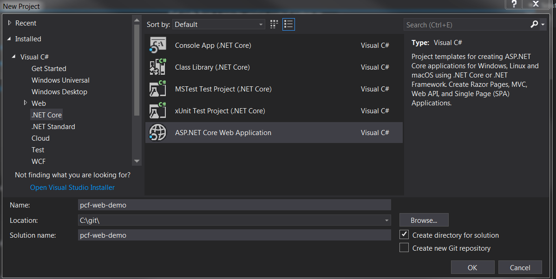Choose Console App (.NET Core) template
The image size is (556, 279).
click(x=274, y=45)
